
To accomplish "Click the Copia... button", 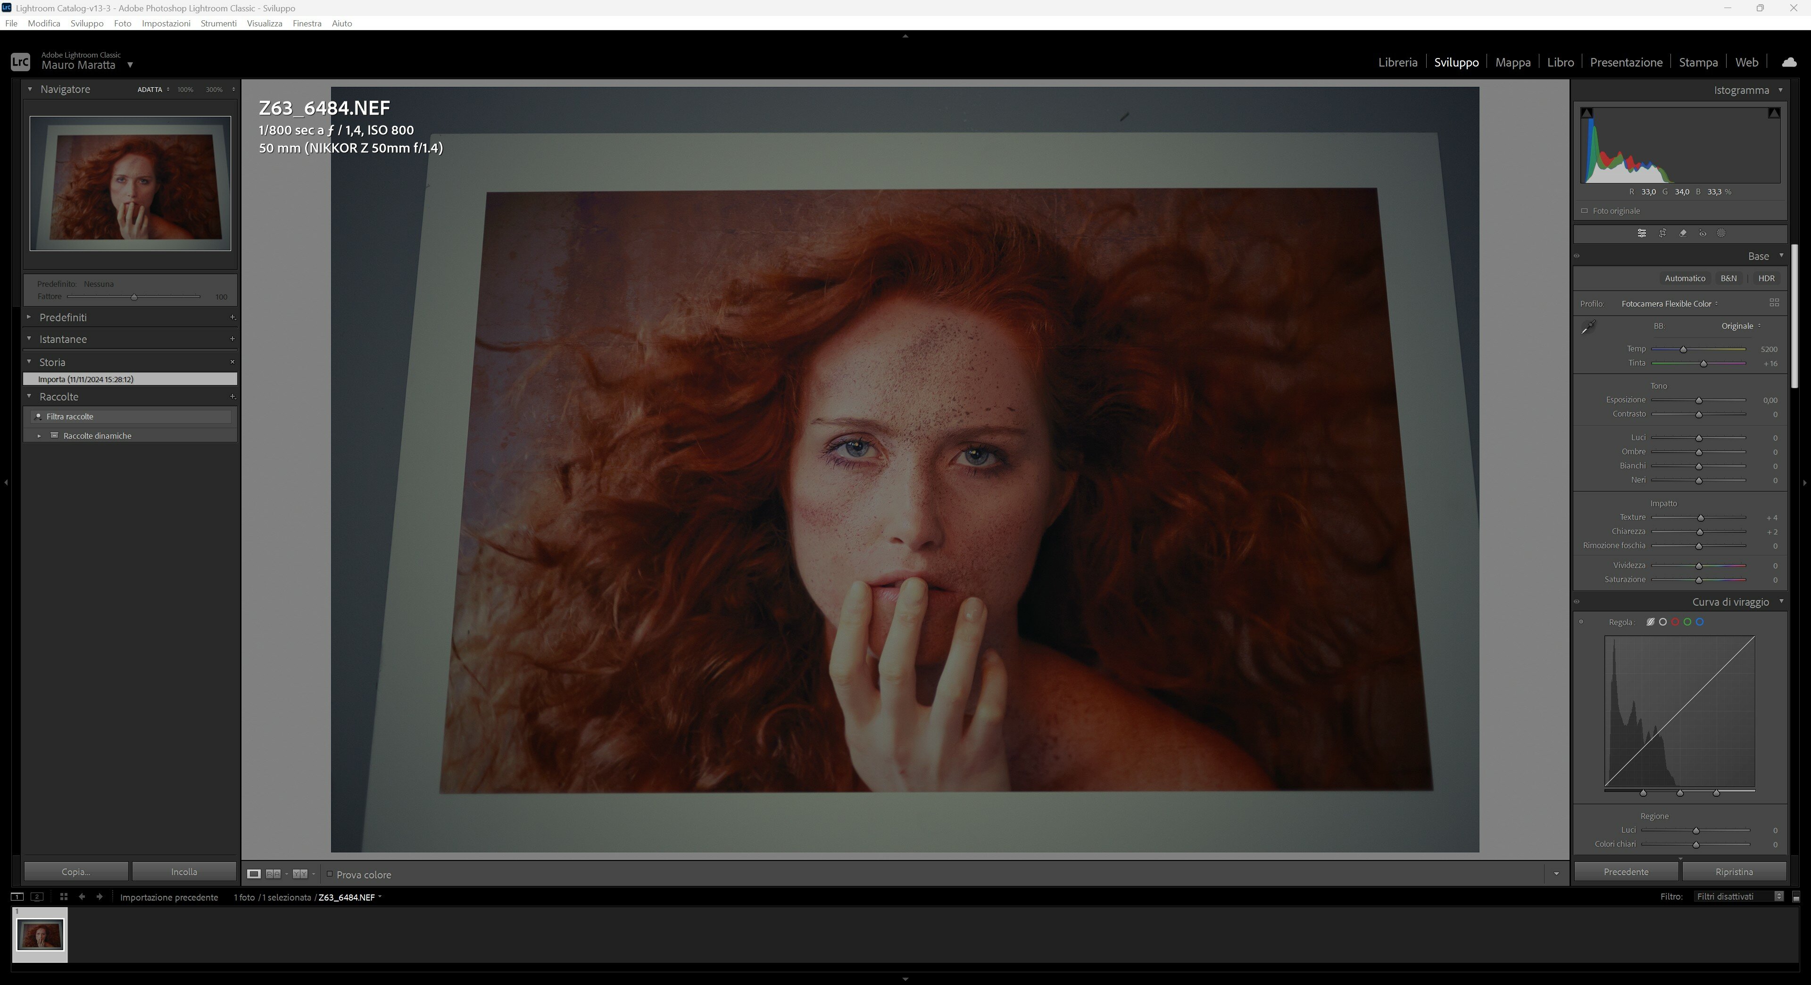I will coord(76,872).
